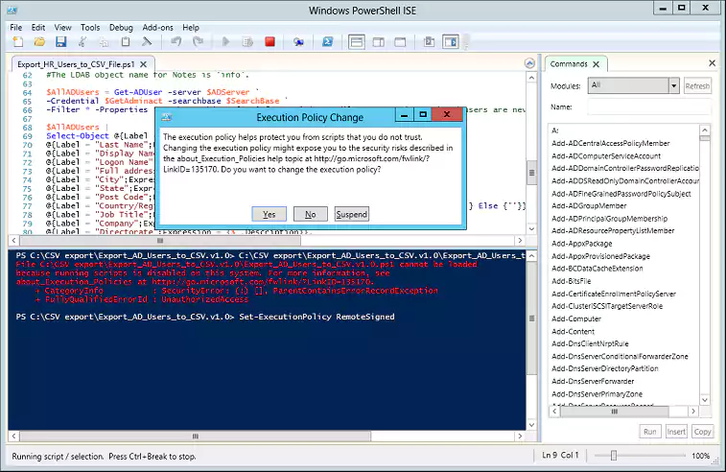Click the Start PowerShell in separate window icon
726x472 pixels.
(326, 42)
